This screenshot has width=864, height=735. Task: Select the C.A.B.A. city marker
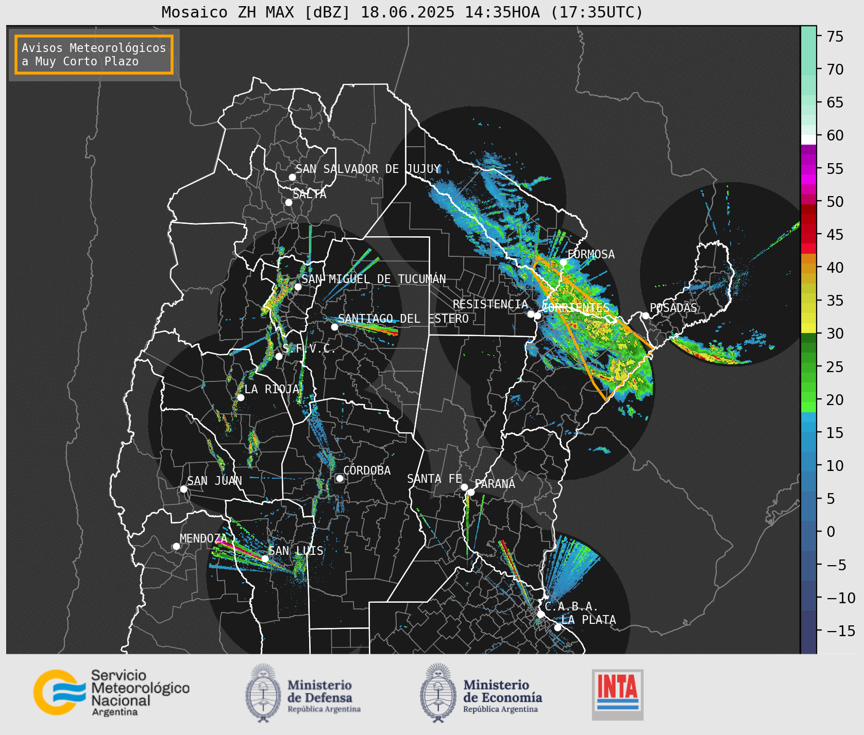pos(541,614)
